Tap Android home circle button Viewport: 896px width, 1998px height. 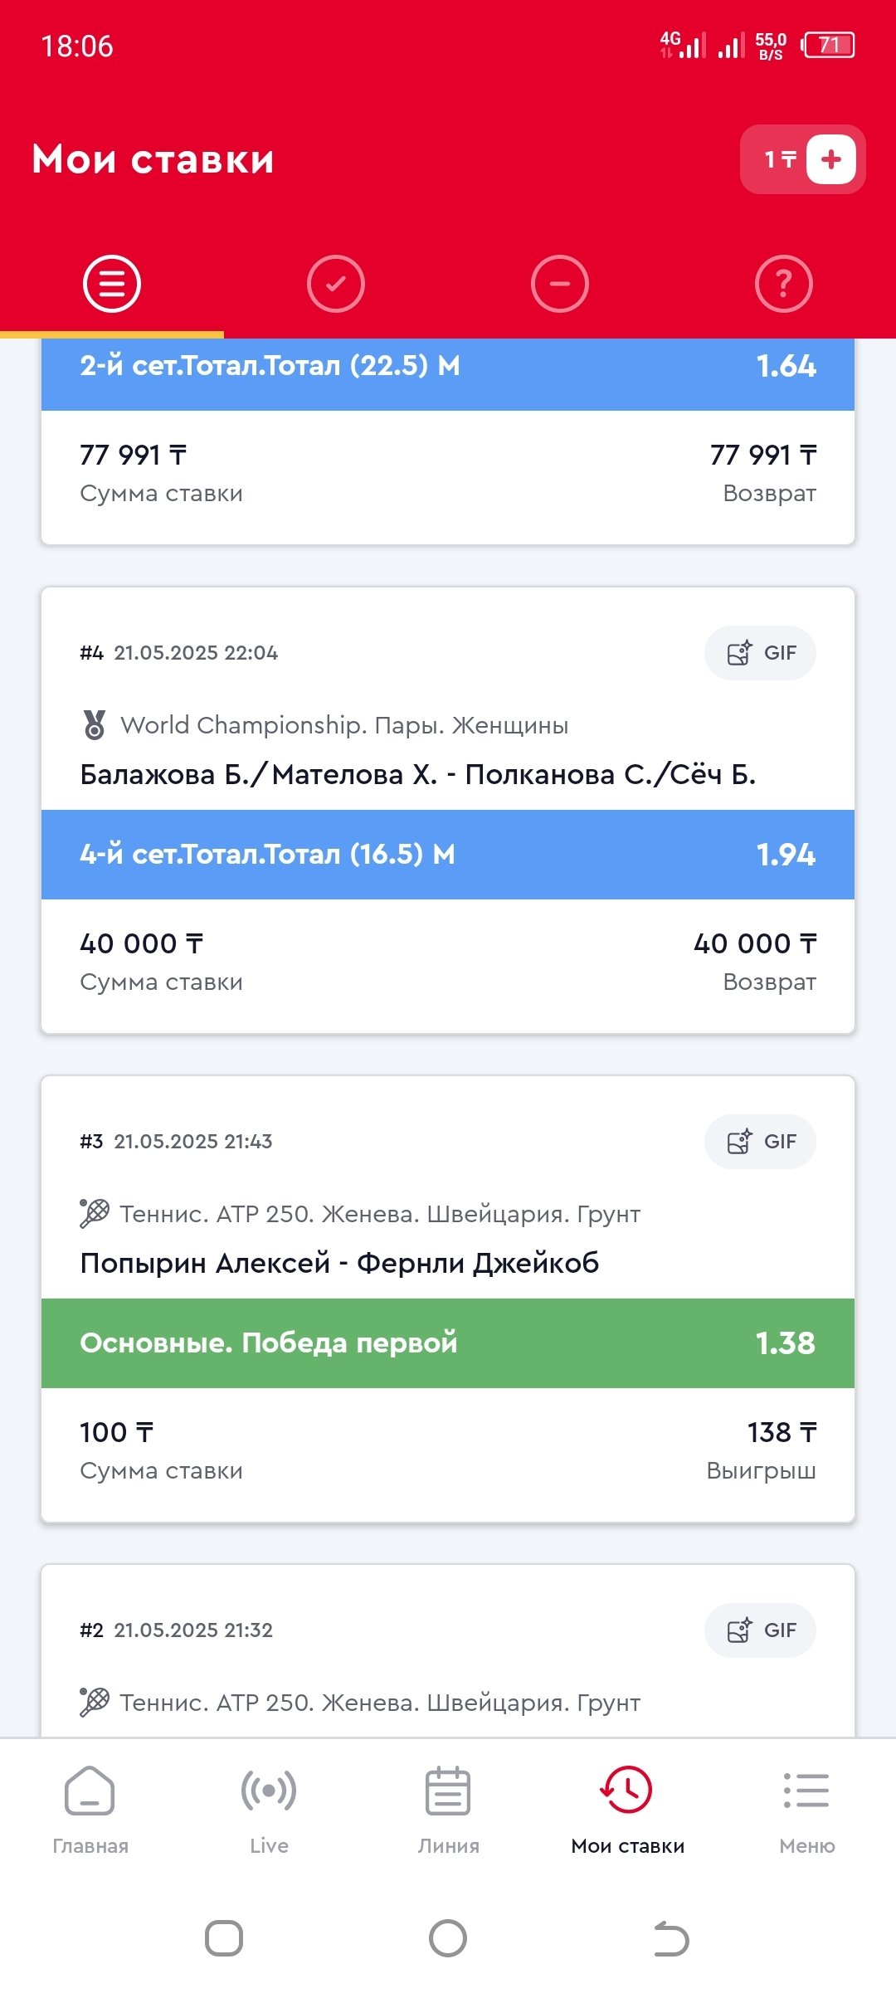pos(448,1939)
